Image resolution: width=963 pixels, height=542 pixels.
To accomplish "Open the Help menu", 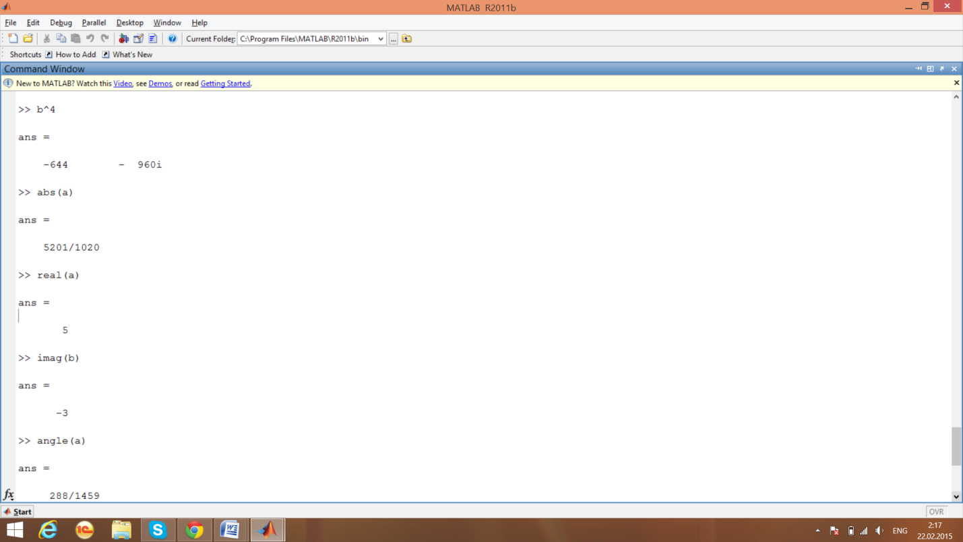I will [199, 22].
